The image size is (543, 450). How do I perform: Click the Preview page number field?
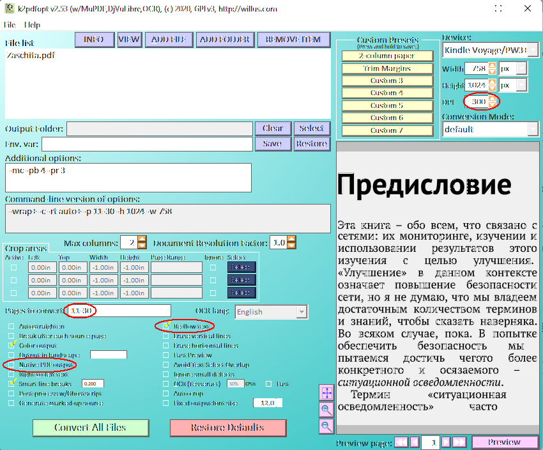click(431, 442)
